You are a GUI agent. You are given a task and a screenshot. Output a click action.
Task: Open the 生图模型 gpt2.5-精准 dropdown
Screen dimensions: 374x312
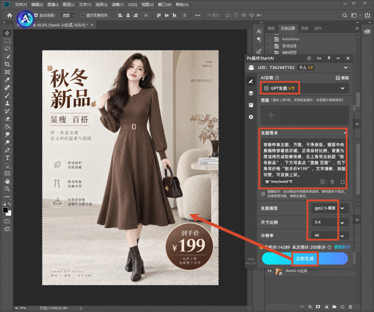tap(330, 208)
